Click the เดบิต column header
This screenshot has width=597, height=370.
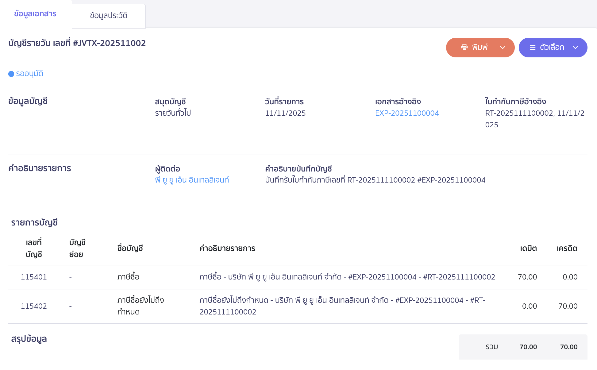pyautogui.click(x=528, y=249)
